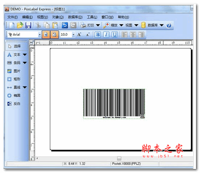Toggle the second highlighted printer font button
200x173 pixels.
click(x=54, y=35)
